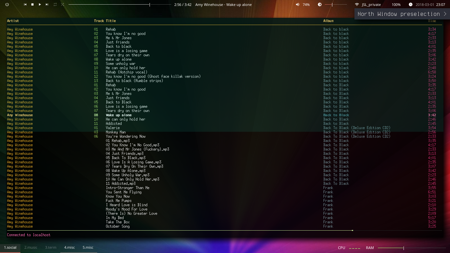Click the now playing title in top bar
Screen dimensions: 450x253
click(223, 5)
